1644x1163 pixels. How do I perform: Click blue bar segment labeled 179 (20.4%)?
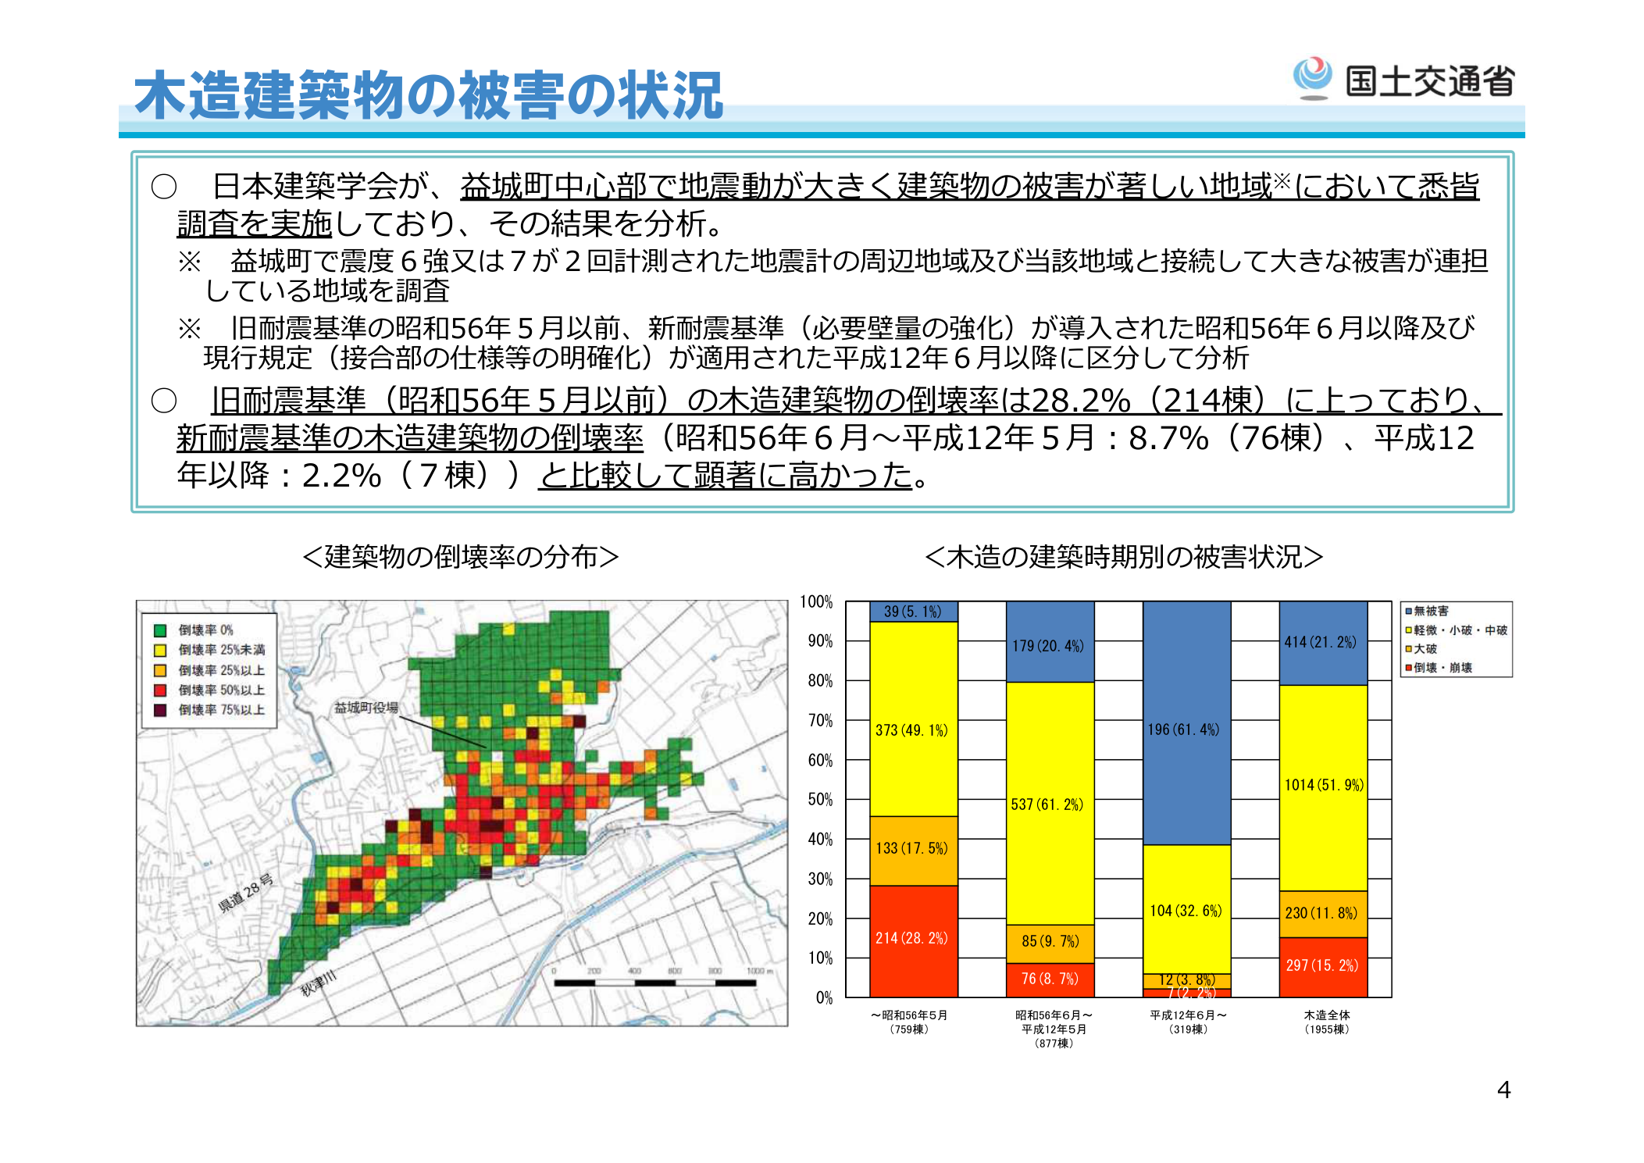[x=1050, y=642]
